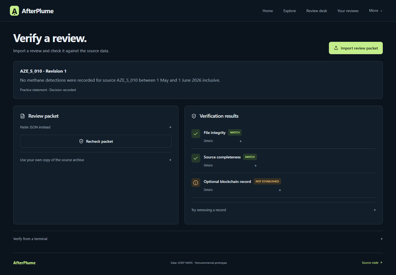Screen dimensions: 396x275
Task: Expand File integrity Details
Action: tap(223, 141)
